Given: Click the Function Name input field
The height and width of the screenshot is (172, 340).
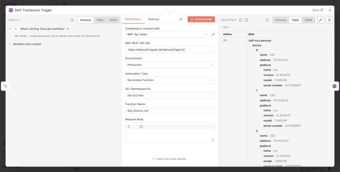Looking at the screenshot, I should (170, 111).
